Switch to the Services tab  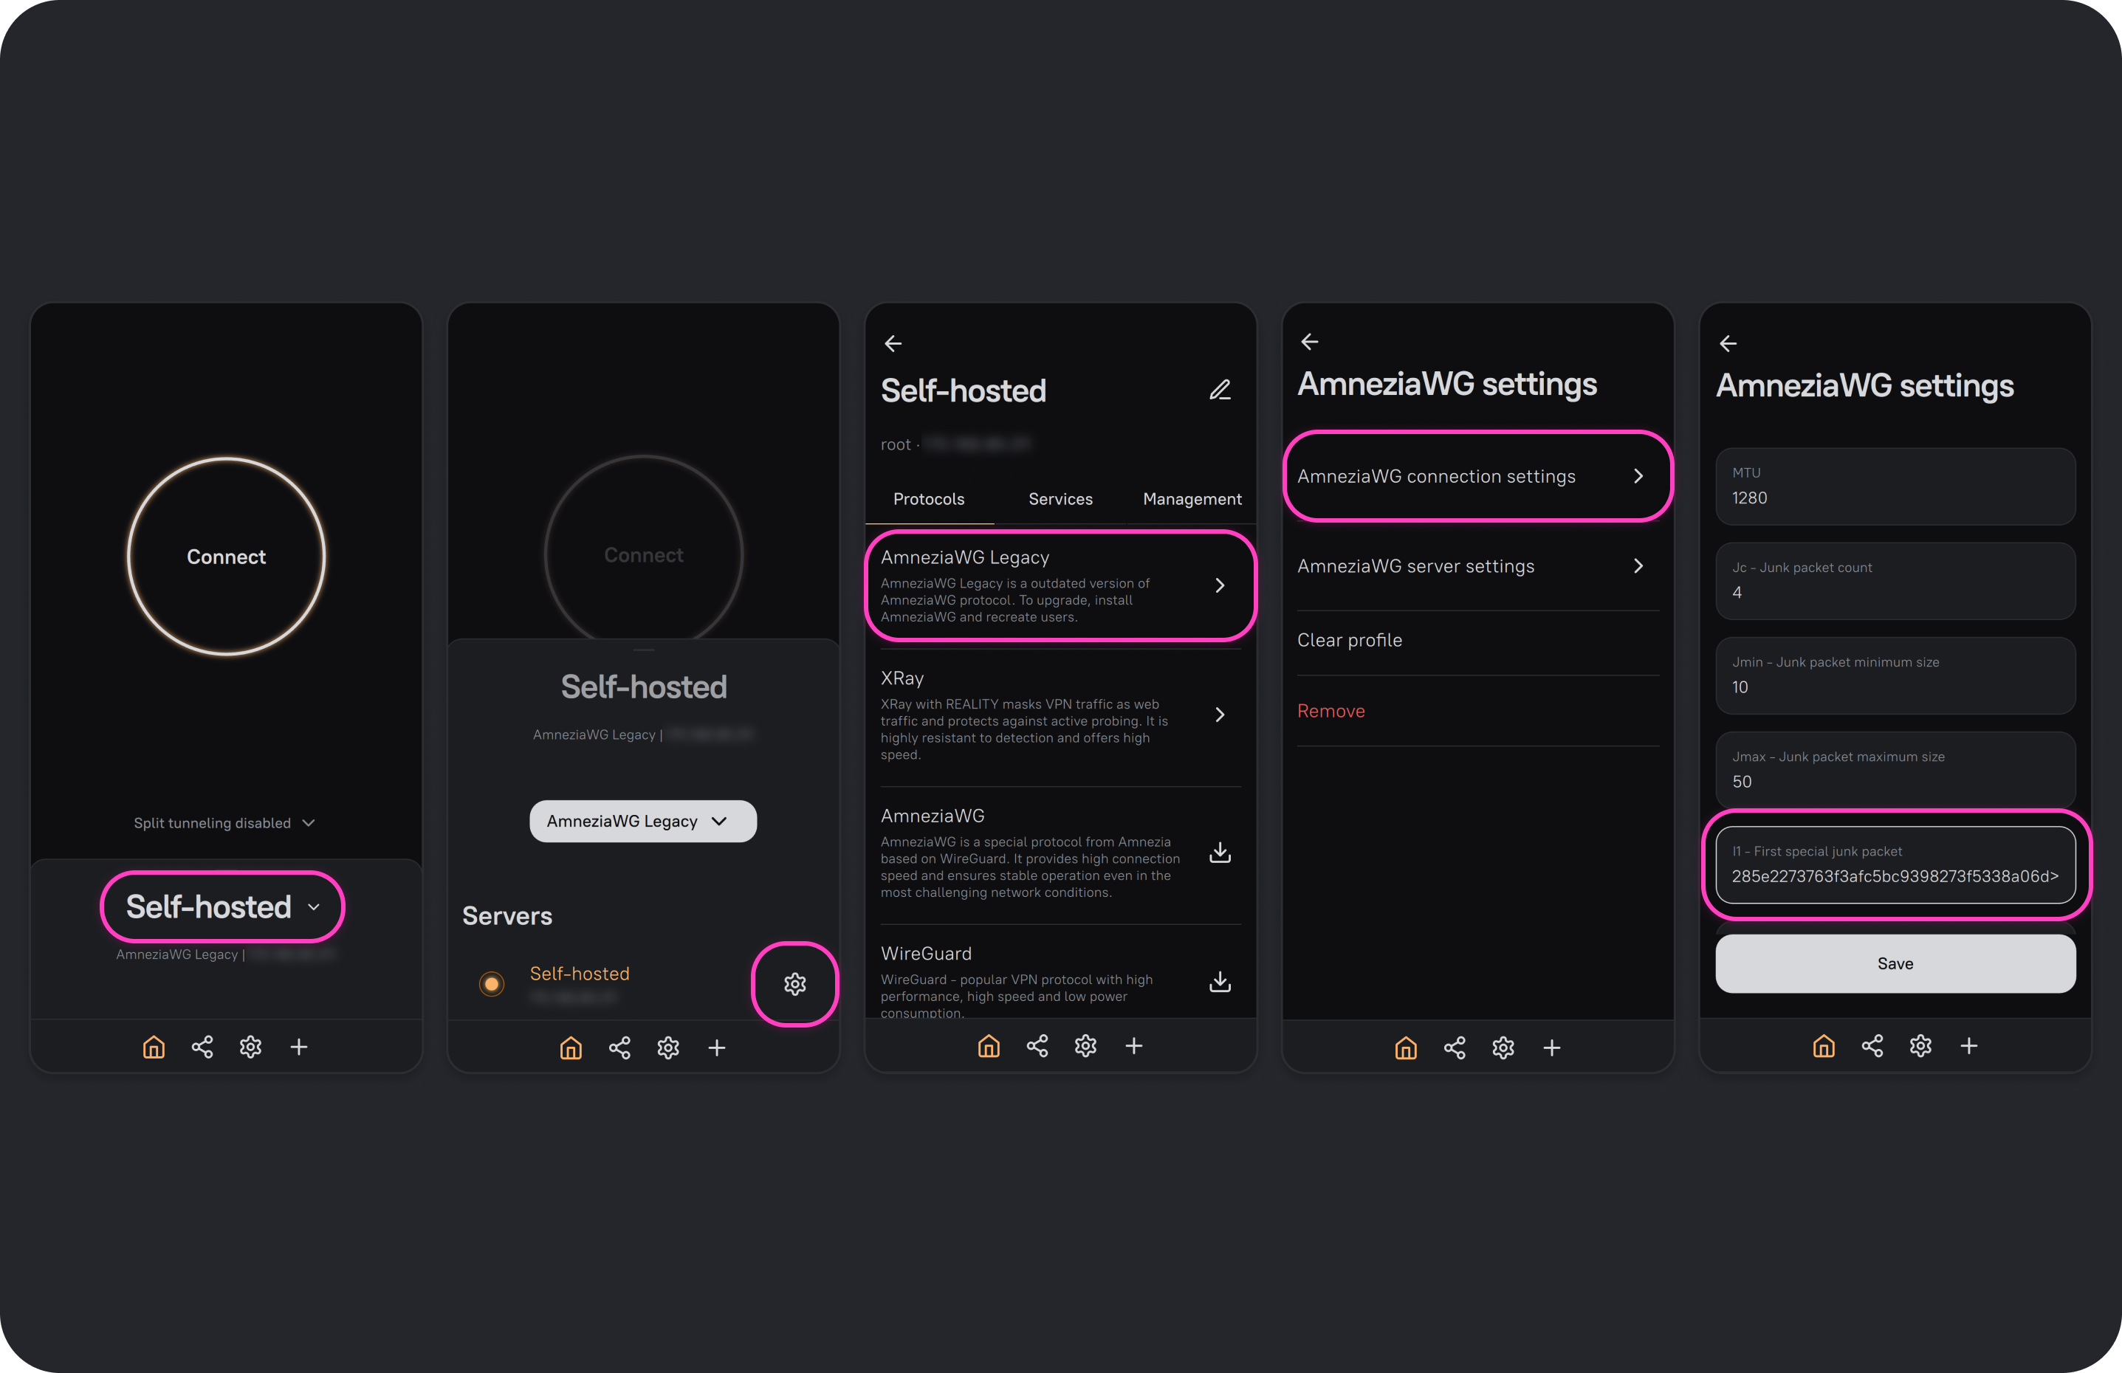tap(1060, 499)
